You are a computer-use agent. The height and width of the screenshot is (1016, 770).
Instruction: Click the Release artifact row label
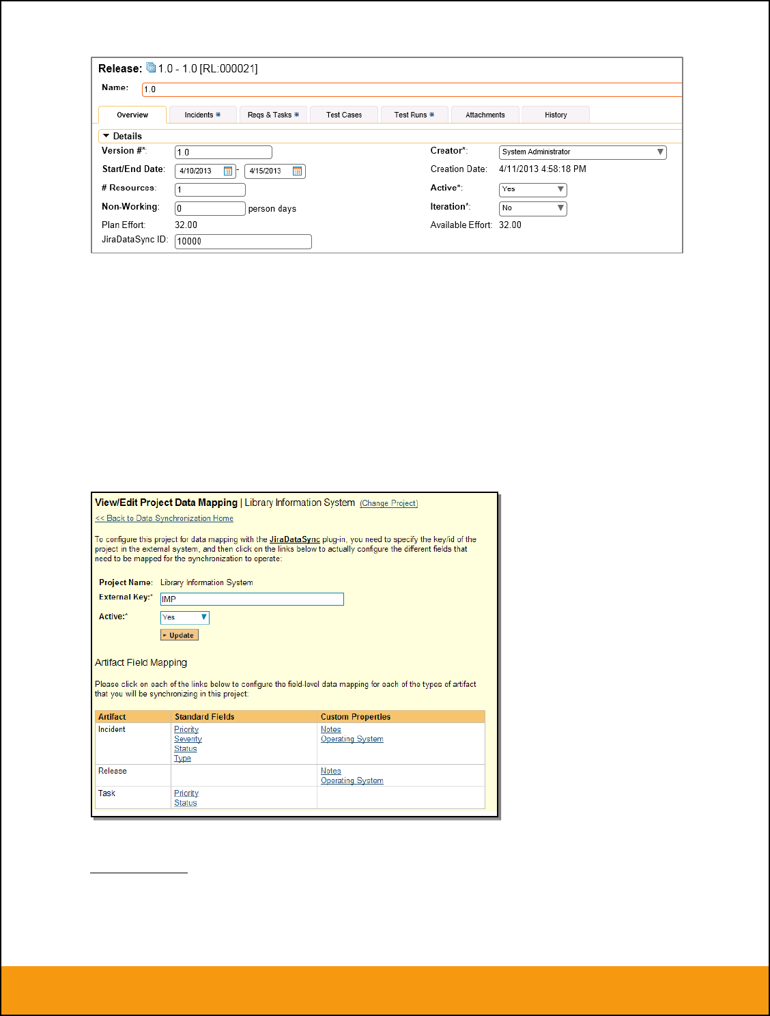click(x=113, y=771)
